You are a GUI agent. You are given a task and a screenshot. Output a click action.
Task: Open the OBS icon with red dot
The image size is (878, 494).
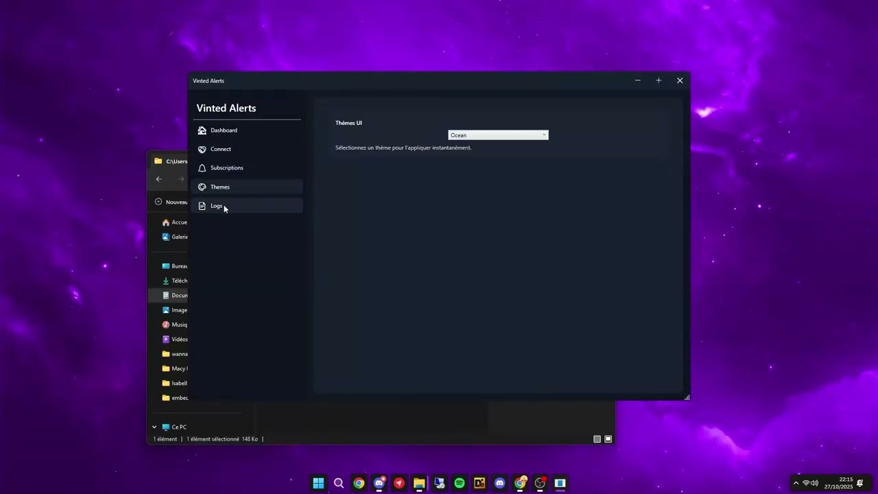pyautogui.click(x=541, y=483)
